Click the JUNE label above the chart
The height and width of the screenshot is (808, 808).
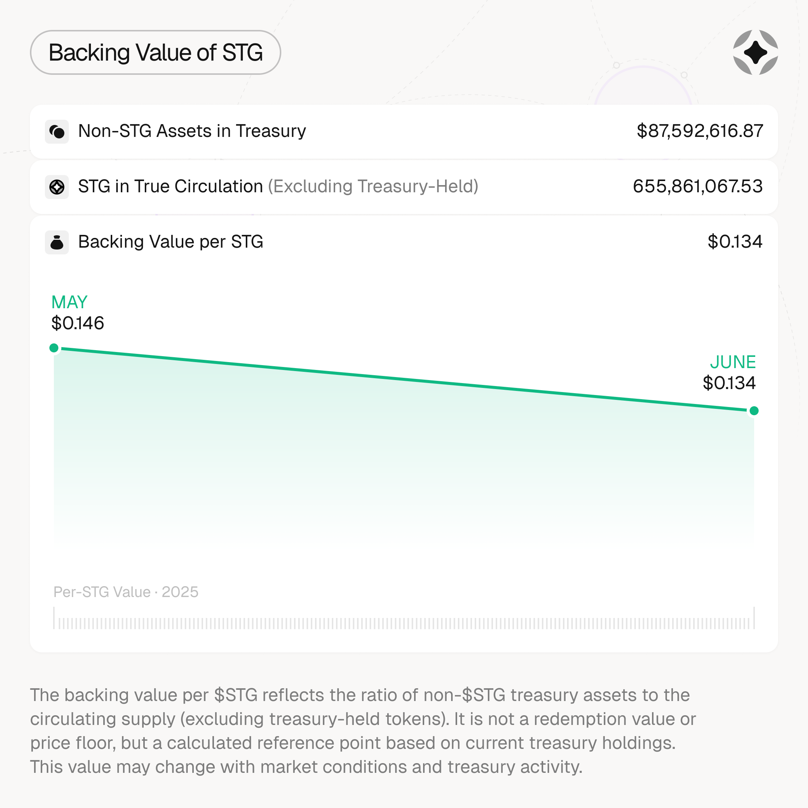pos(733,362)
